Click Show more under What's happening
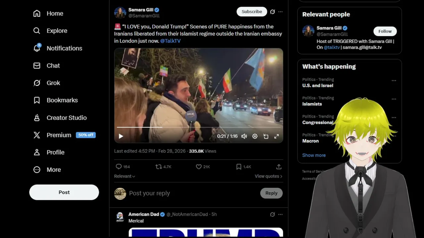 coord(314,155)
